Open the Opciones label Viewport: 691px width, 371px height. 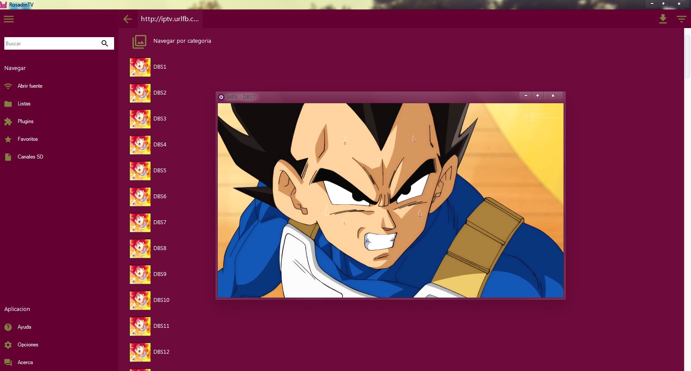[x=28, y=345]
